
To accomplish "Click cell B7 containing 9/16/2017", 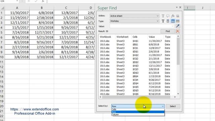I will 42,42.
